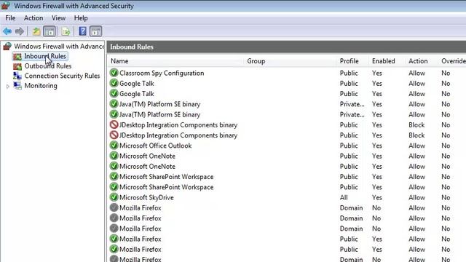Select the Monitoring node in the tree
This screenshot has height=262, width=466.
click(41, 86)
